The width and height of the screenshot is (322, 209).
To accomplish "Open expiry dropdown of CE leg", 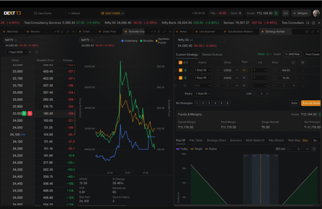I will tap(202, 70).
